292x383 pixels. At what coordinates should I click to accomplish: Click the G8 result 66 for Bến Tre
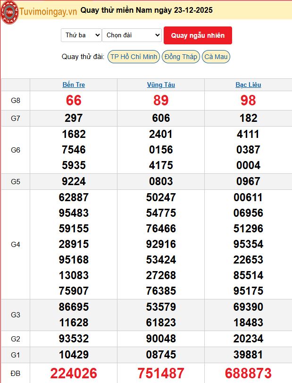coord(74,101)
